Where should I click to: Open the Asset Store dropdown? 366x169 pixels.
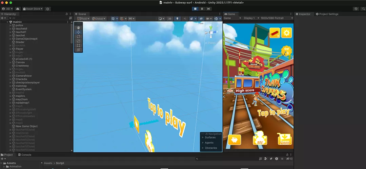click(33, 9)
